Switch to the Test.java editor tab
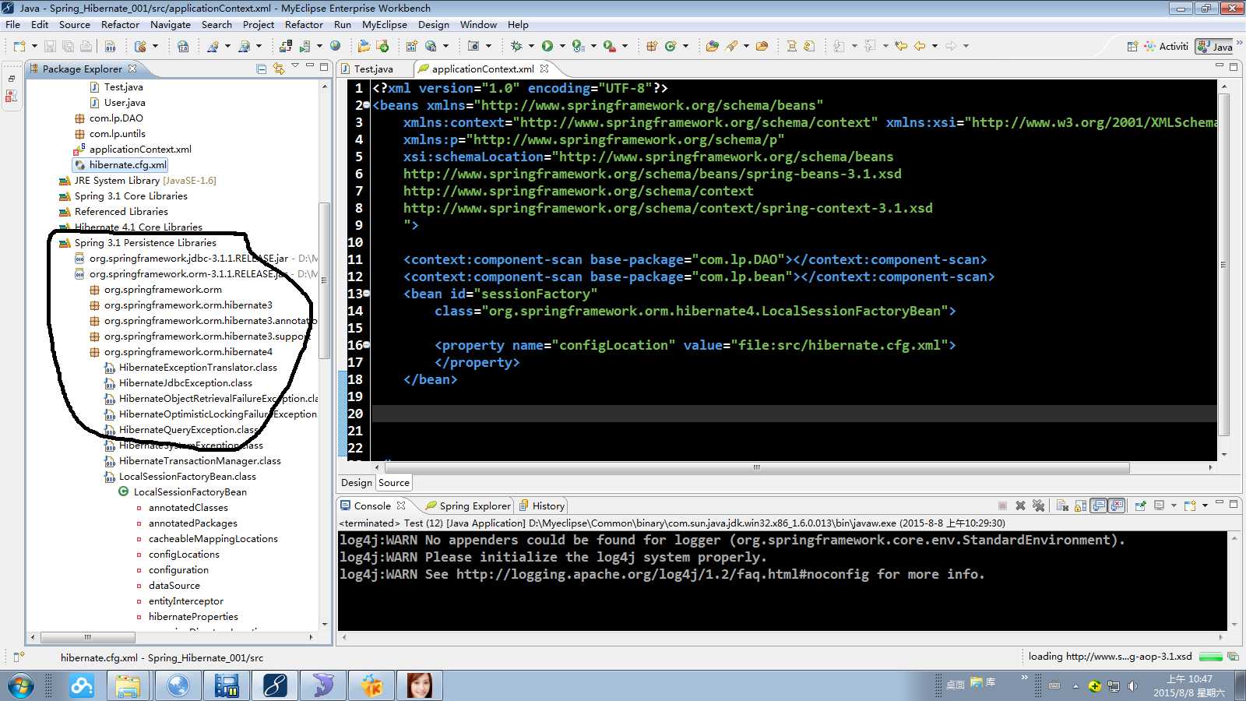1246x701 pixels. [x=373, y=69]
